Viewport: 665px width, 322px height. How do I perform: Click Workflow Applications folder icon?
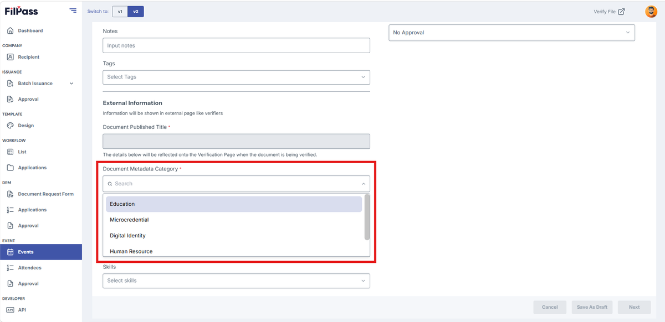[x=10, y=168]
